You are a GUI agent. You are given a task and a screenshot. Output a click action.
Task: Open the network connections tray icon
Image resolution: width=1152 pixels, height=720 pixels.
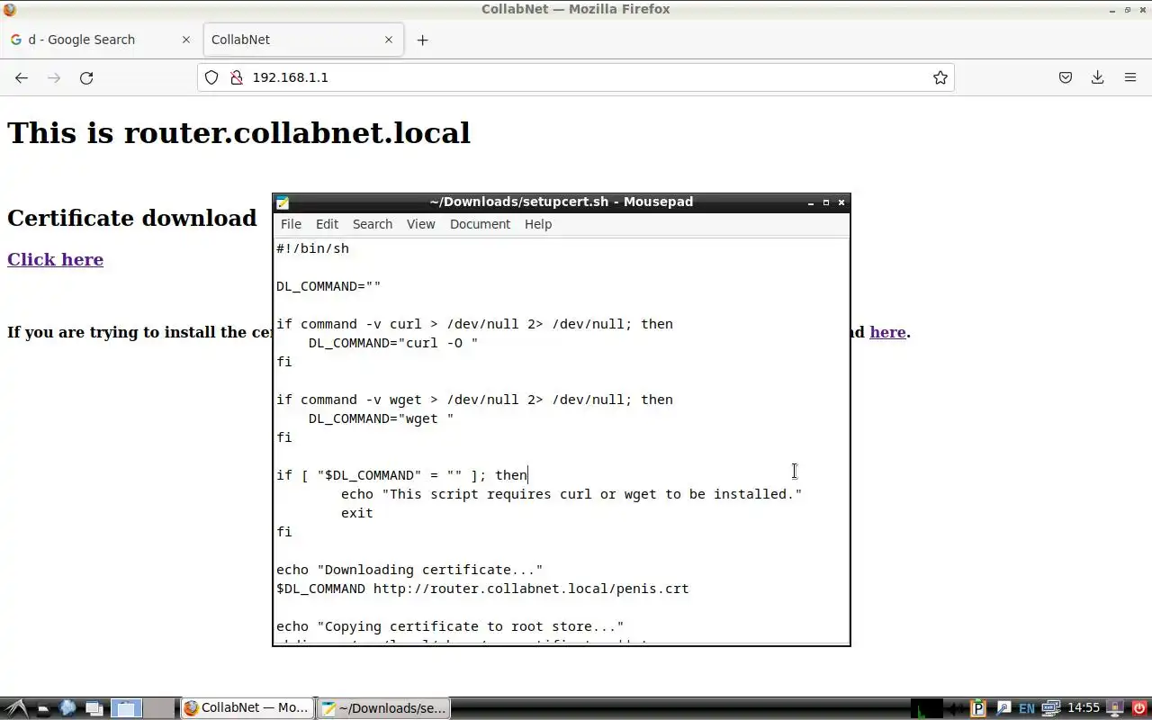pos(1050,708)
